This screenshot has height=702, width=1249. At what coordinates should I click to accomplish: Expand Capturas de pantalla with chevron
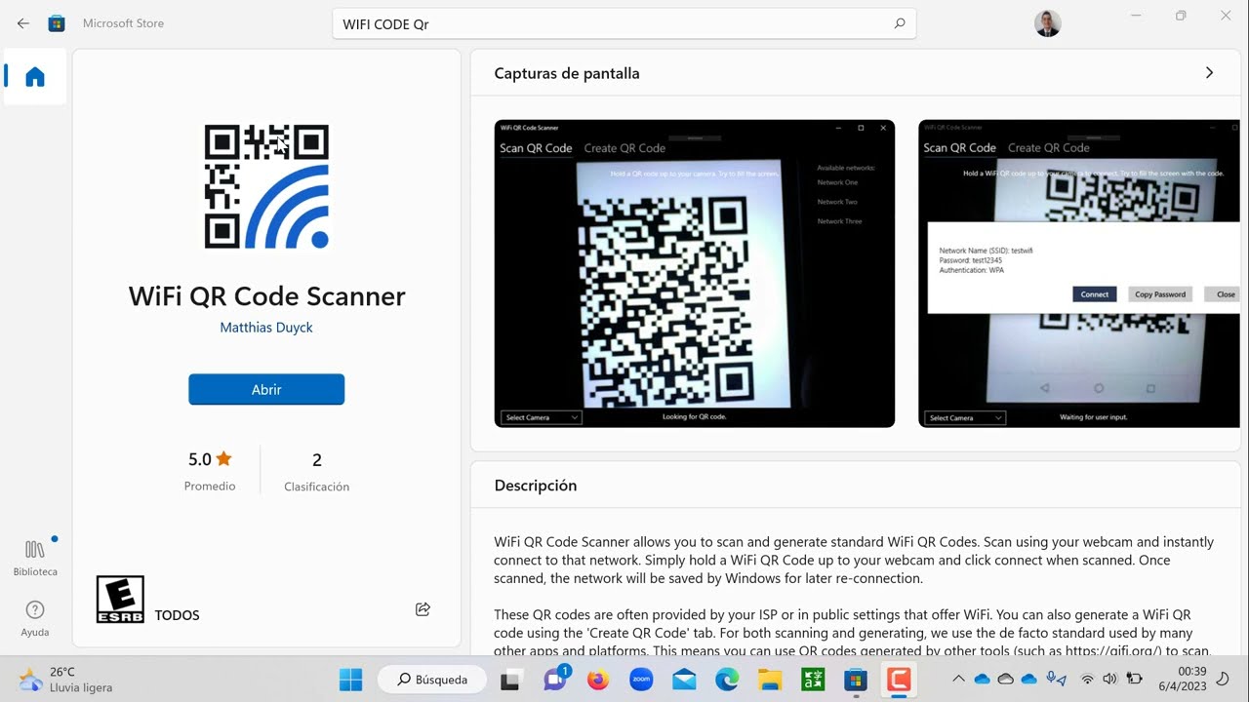[1209, 73]
